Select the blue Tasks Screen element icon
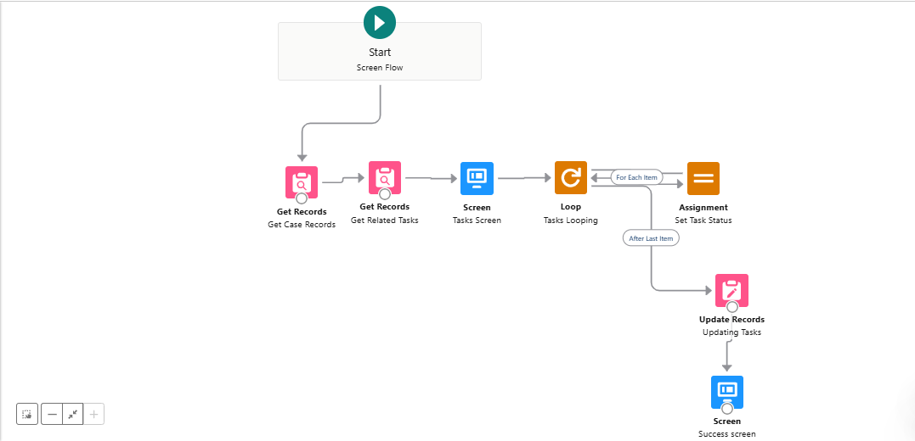This screenshot has height=441, width=915. [477, 178]
